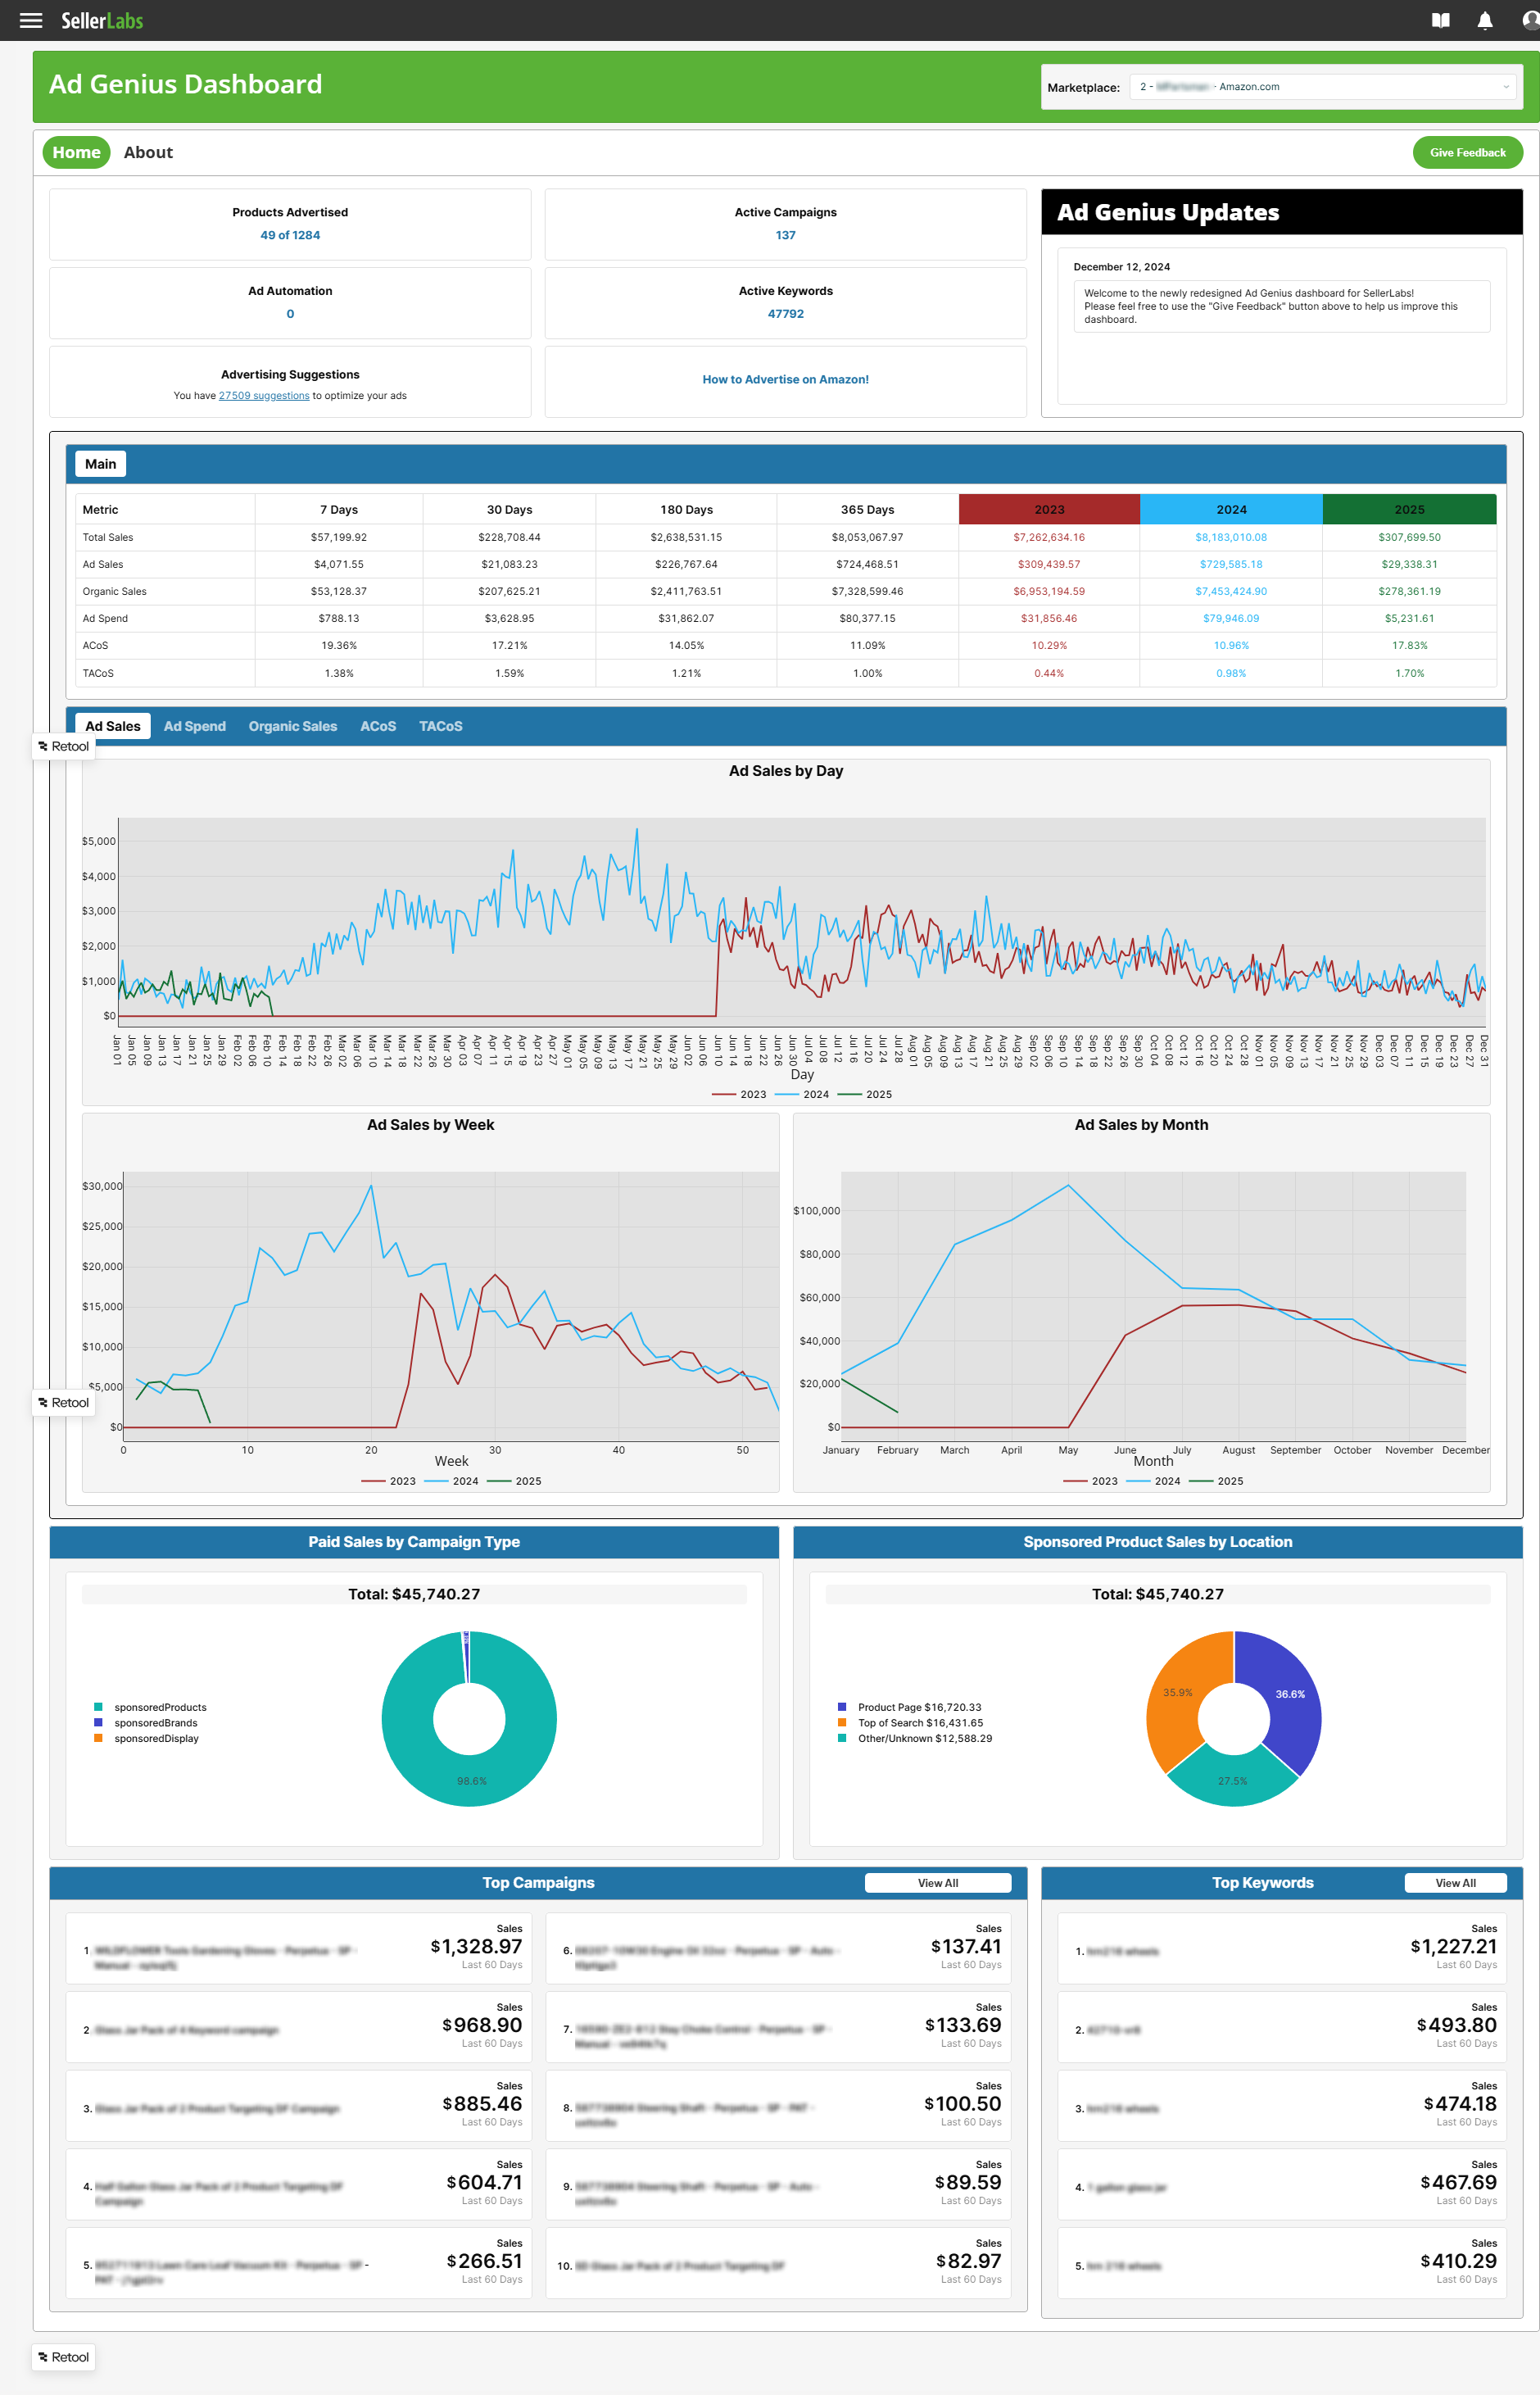
Task: Select the Main tab above the metrics table
Action: click(x=100, y=464)
